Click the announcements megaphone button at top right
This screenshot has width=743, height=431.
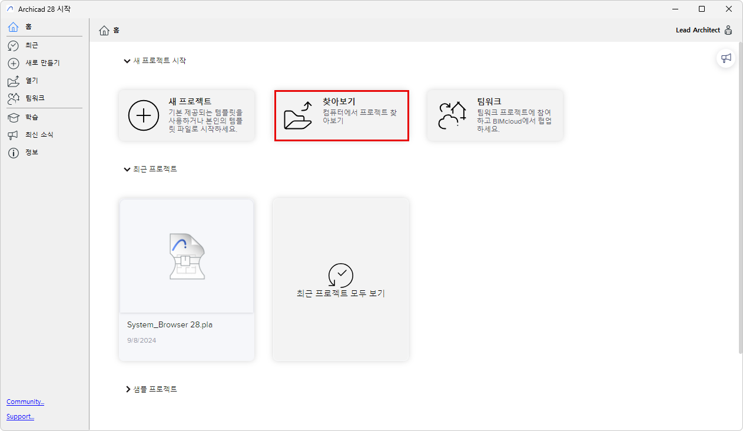[727, 58]
